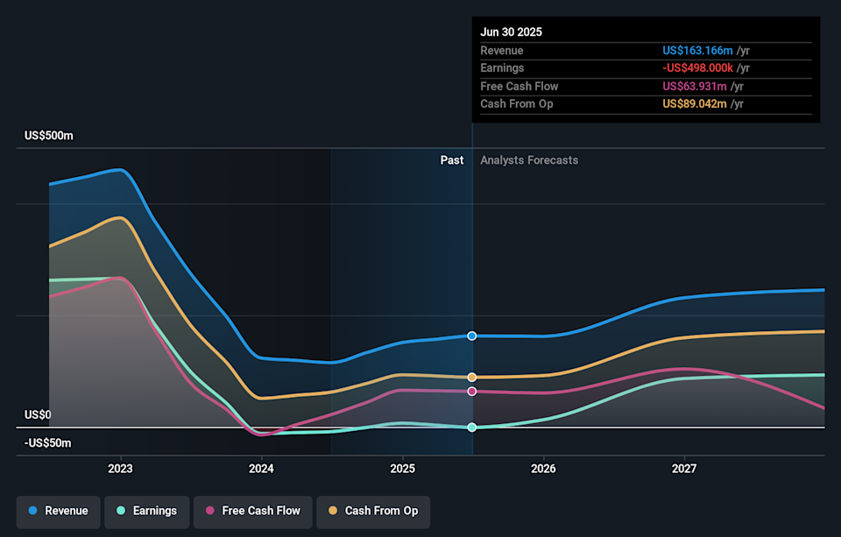Click the 2023 x-axis label
841x537 pixels.
120,469
